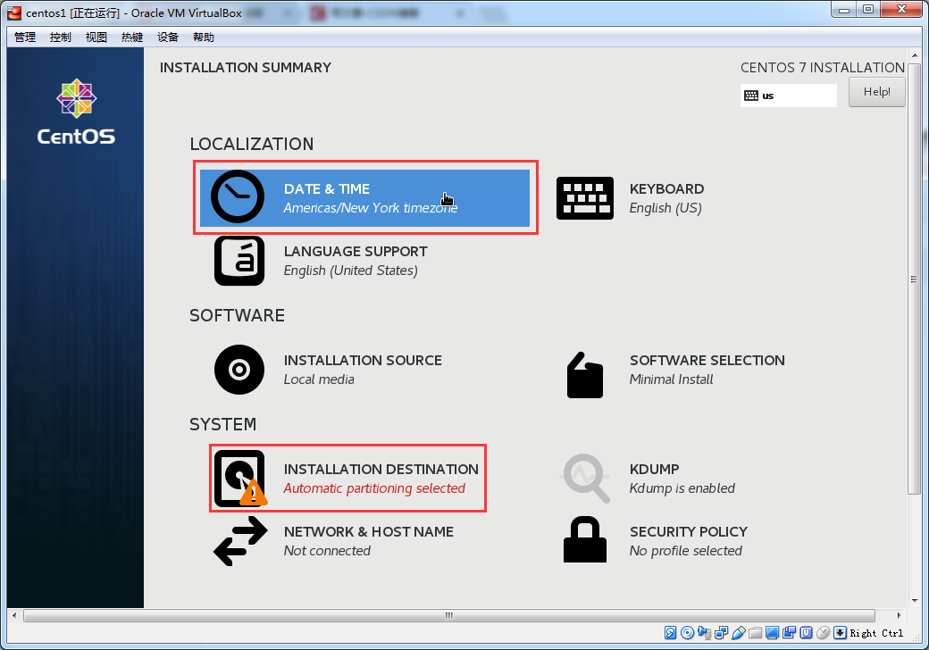Open KDUMP setting label
929x650 pixels.
[654, 469]
